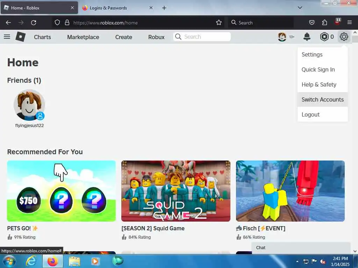Click the 86% Rating text
The width and height of the screenshot is (358, 268).
tap(254, 237)
